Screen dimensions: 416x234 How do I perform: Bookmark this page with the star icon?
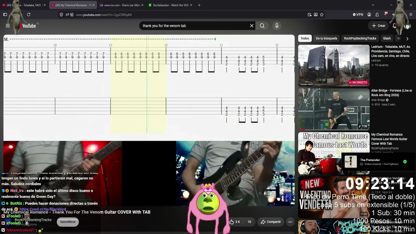click(x=322, y=15)
